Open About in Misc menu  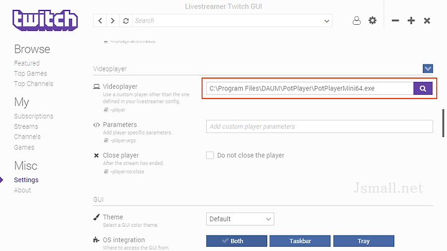coord(22,190)
